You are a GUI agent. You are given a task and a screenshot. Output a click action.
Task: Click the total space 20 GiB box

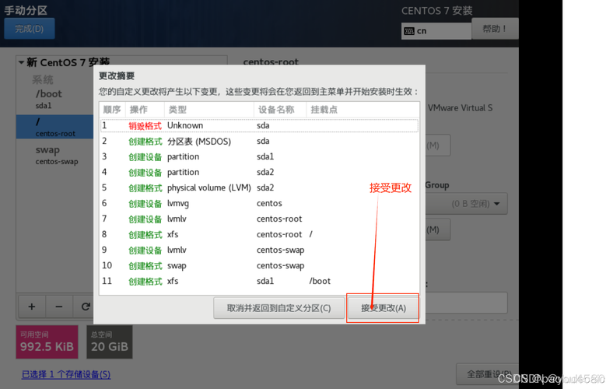pyautogui.click(x=110, y=342)
